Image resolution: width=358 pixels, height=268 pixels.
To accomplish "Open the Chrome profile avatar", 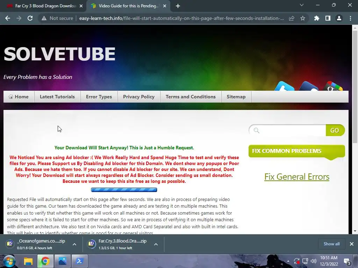I will coord(339,18).
